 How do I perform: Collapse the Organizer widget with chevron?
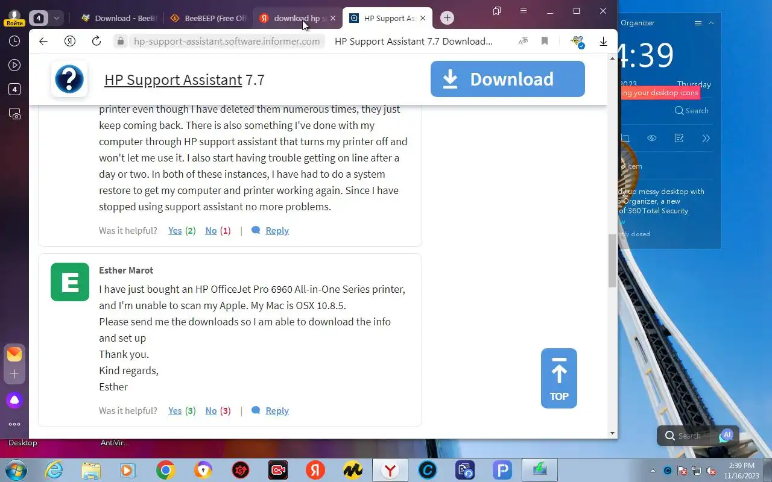click(x=711, y=23)
